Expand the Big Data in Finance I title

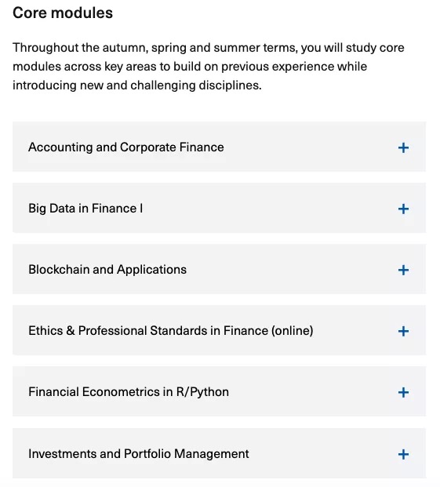click(x=85, y=209)
